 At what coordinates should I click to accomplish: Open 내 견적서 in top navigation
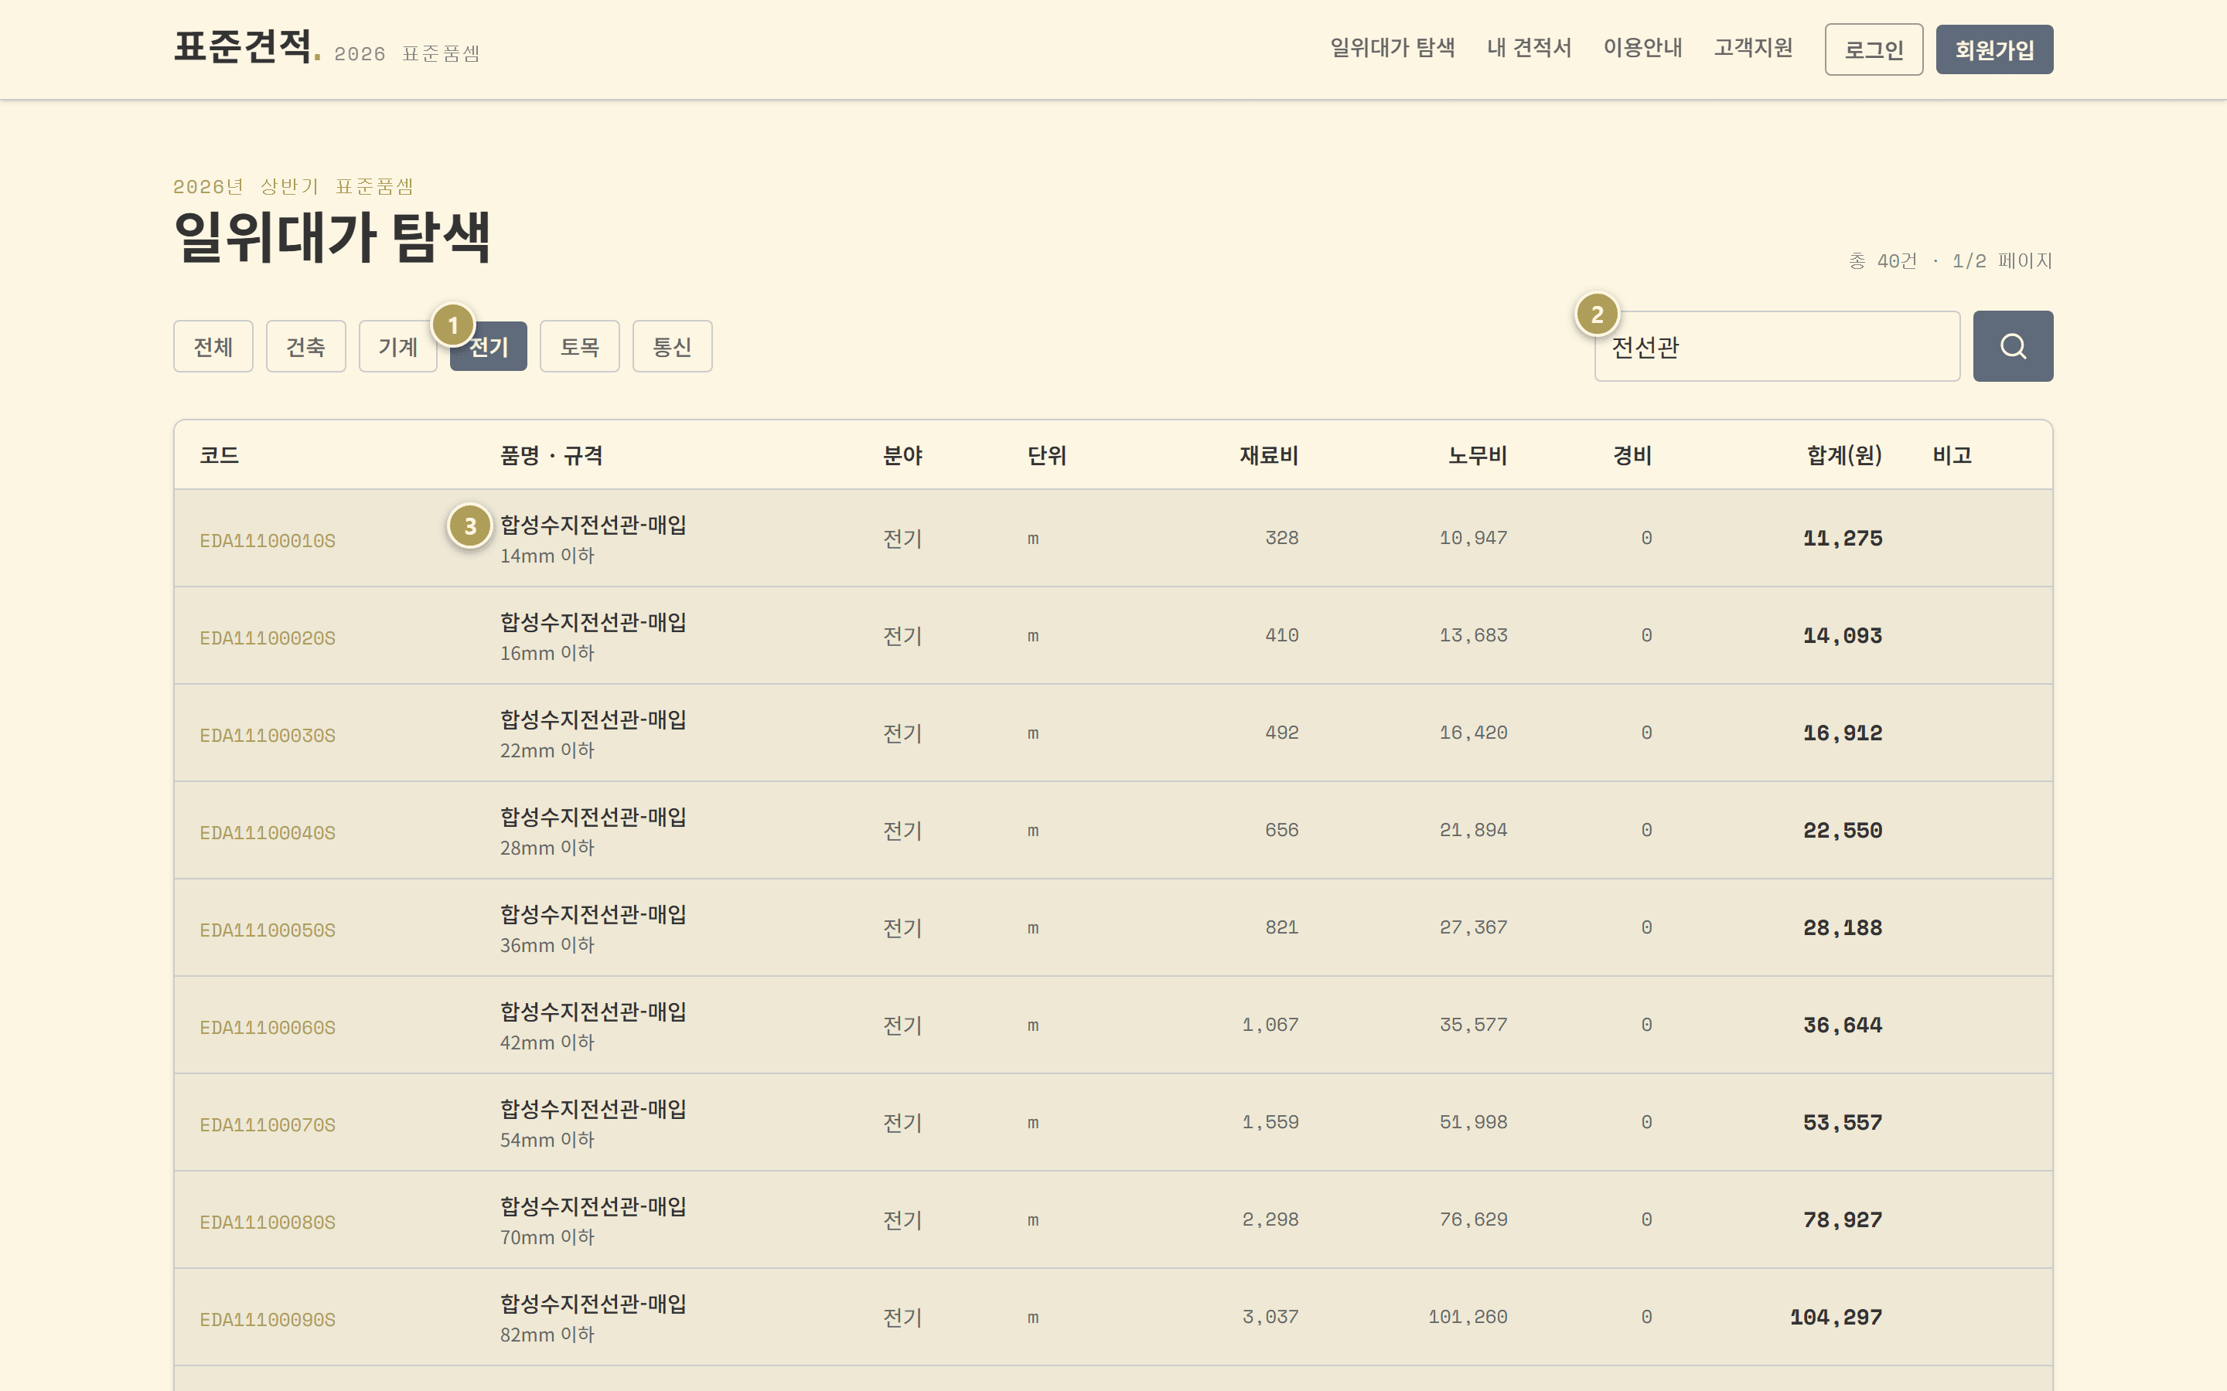point(1529,48)
